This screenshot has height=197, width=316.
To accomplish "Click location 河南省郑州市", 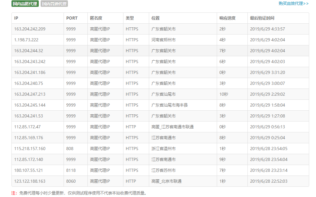I will click(163, 40).
